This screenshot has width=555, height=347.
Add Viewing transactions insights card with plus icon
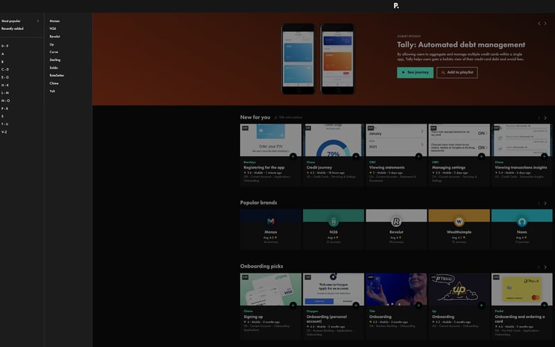[544, 156]
